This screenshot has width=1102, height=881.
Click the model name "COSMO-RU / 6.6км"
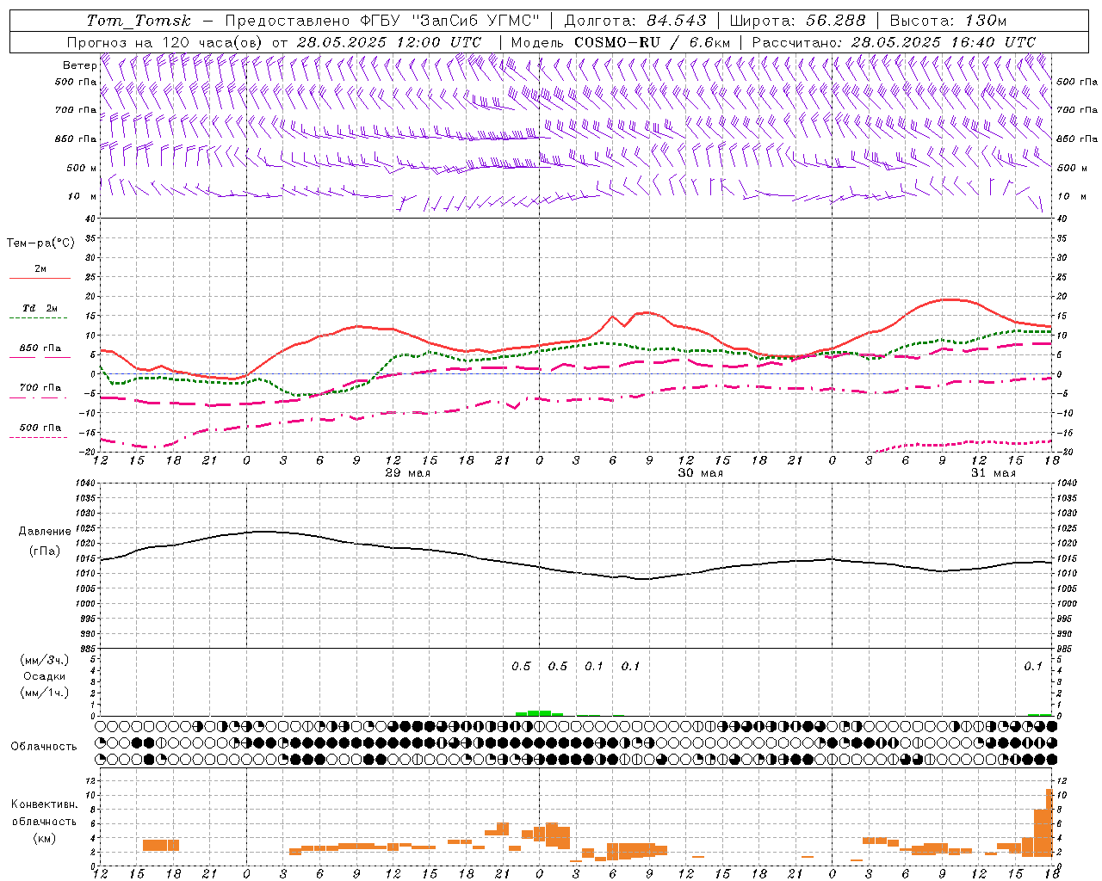(653, 42)
